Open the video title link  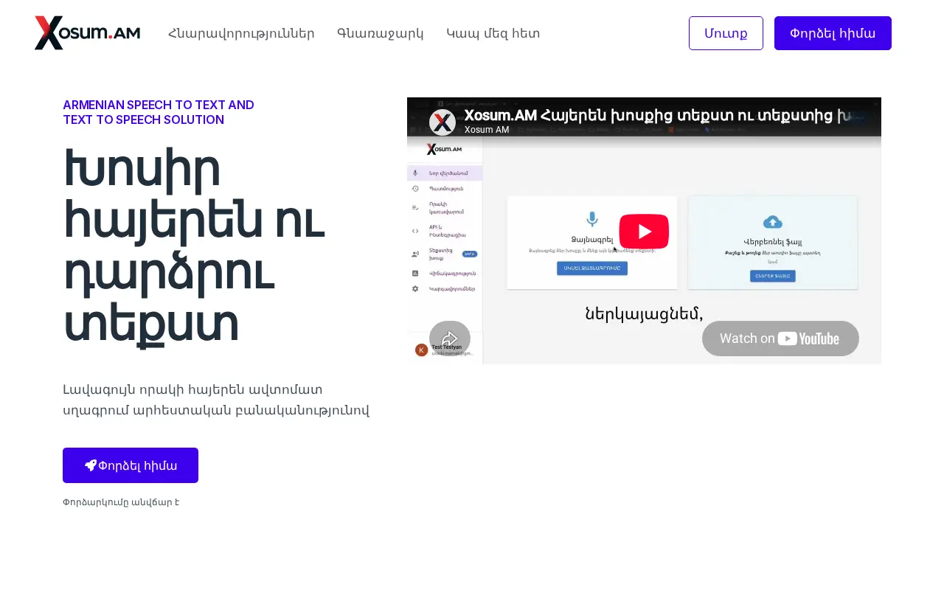(x=656, y=115)
